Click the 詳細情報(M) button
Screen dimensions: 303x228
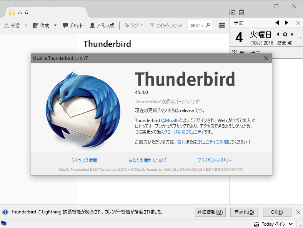point(210,212)
